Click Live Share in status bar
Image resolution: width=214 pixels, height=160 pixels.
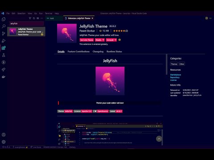coord(36,147)
